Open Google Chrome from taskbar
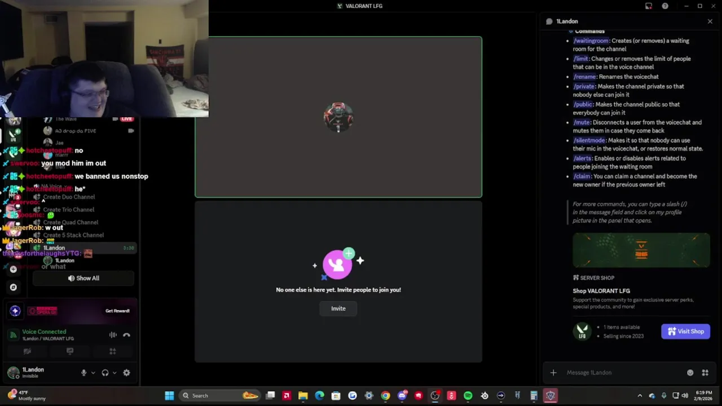The height and width of the screenshot is (406, 722). (x=385, y=396)
